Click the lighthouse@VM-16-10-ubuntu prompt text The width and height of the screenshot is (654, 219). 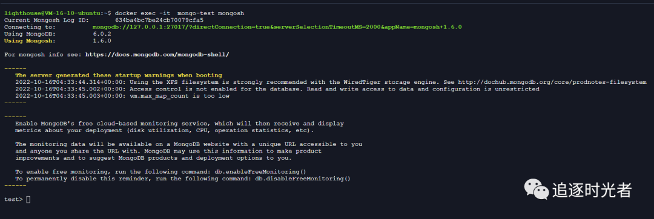coord(51,13)
